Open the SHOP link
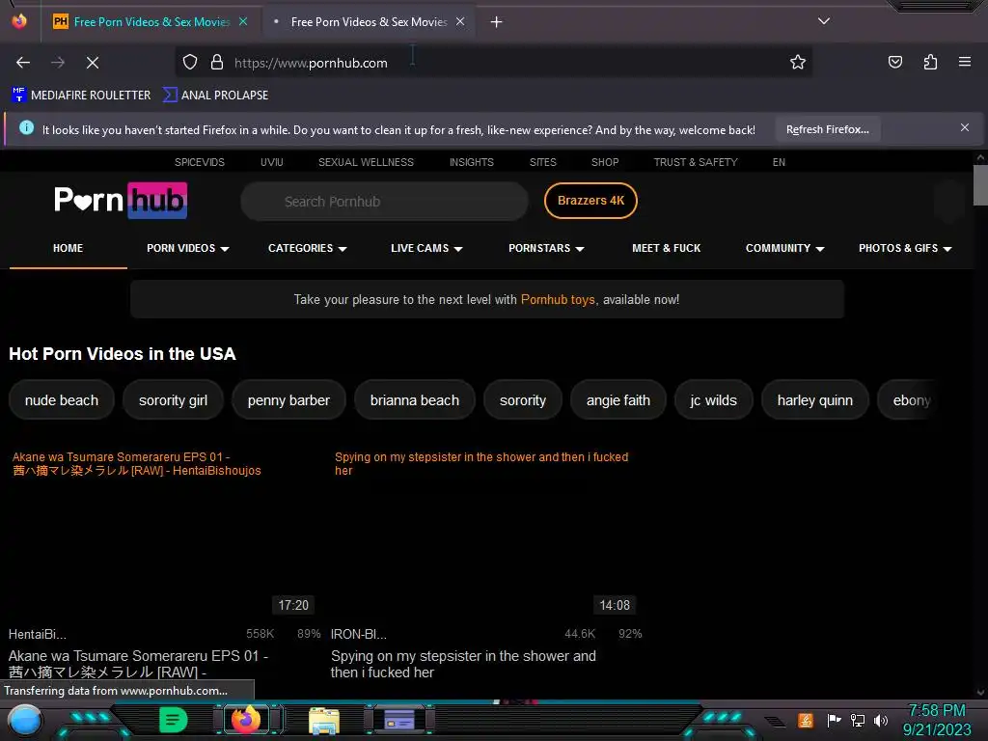 (605, 162)
